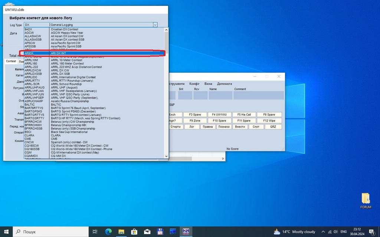
Task: Select ARRL 160 Meter Contest
Action: (x=94, y=63)
